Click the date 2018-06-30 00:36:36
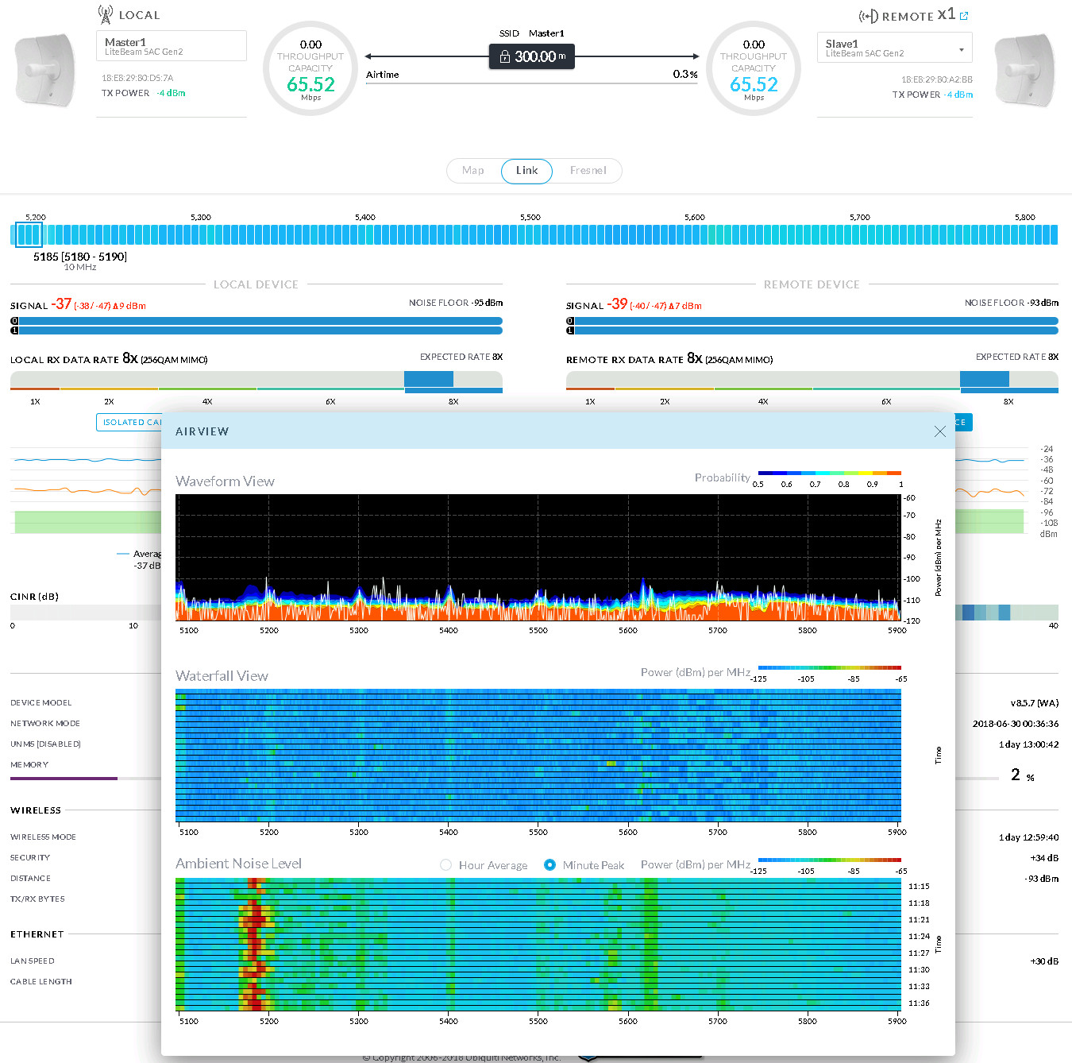 [x=1016, y=724]
